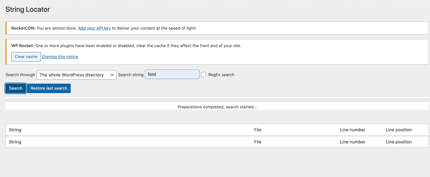Click the String Locator page title
The width and height of the screenshot is (430, 177).
[27, 9]
